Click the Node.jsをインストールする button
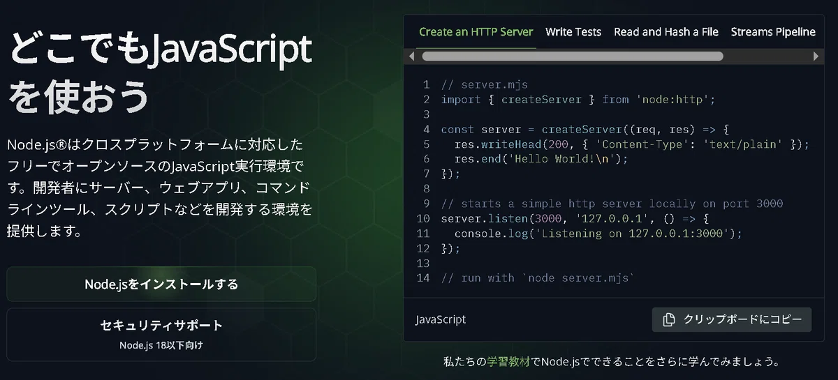The height and width of the screenshot is (380, 838). [x=161, y=284]
